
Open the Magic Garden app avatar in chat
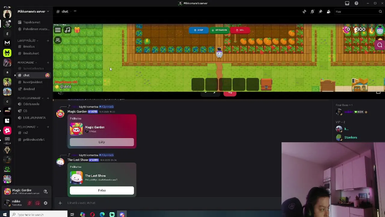[x=60, y=114]
